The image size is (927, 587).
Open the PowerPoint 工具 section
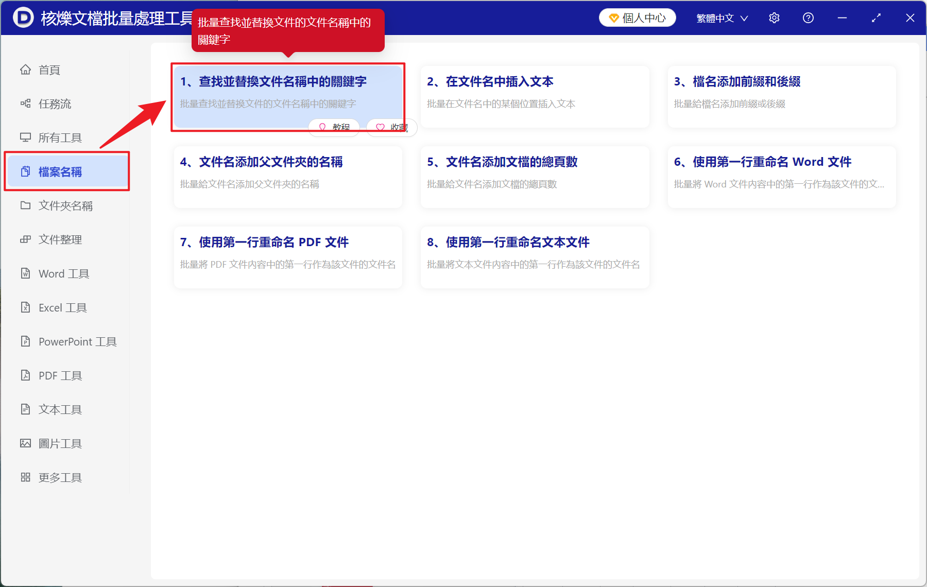click(77, 341)
